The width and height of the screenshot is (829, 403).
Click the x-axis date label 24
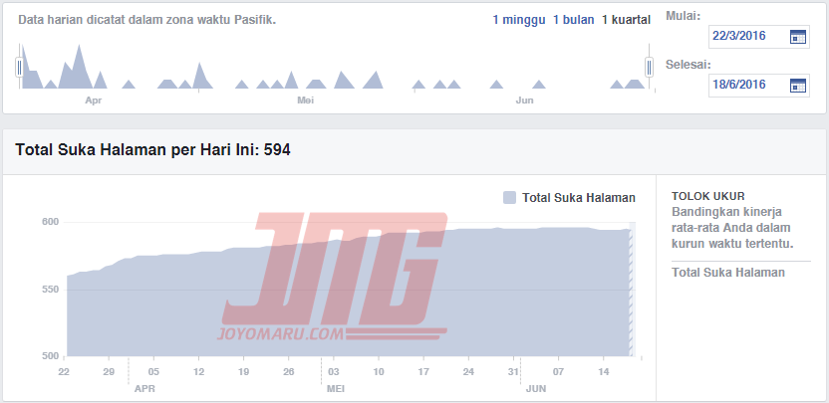pos(468,372)
